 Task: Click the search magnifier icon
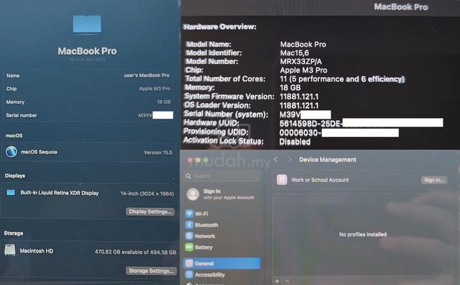(188, 176)
